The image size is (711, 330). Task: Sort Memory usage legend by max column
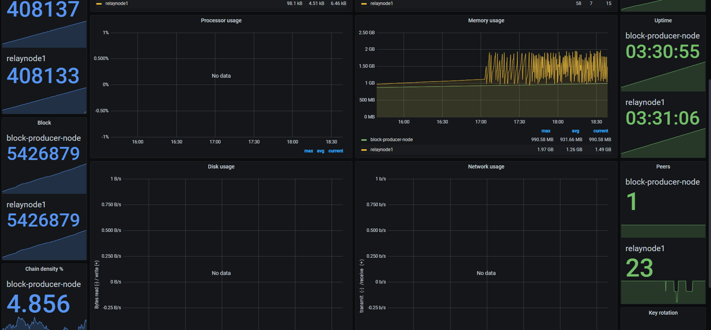point(546,131)
